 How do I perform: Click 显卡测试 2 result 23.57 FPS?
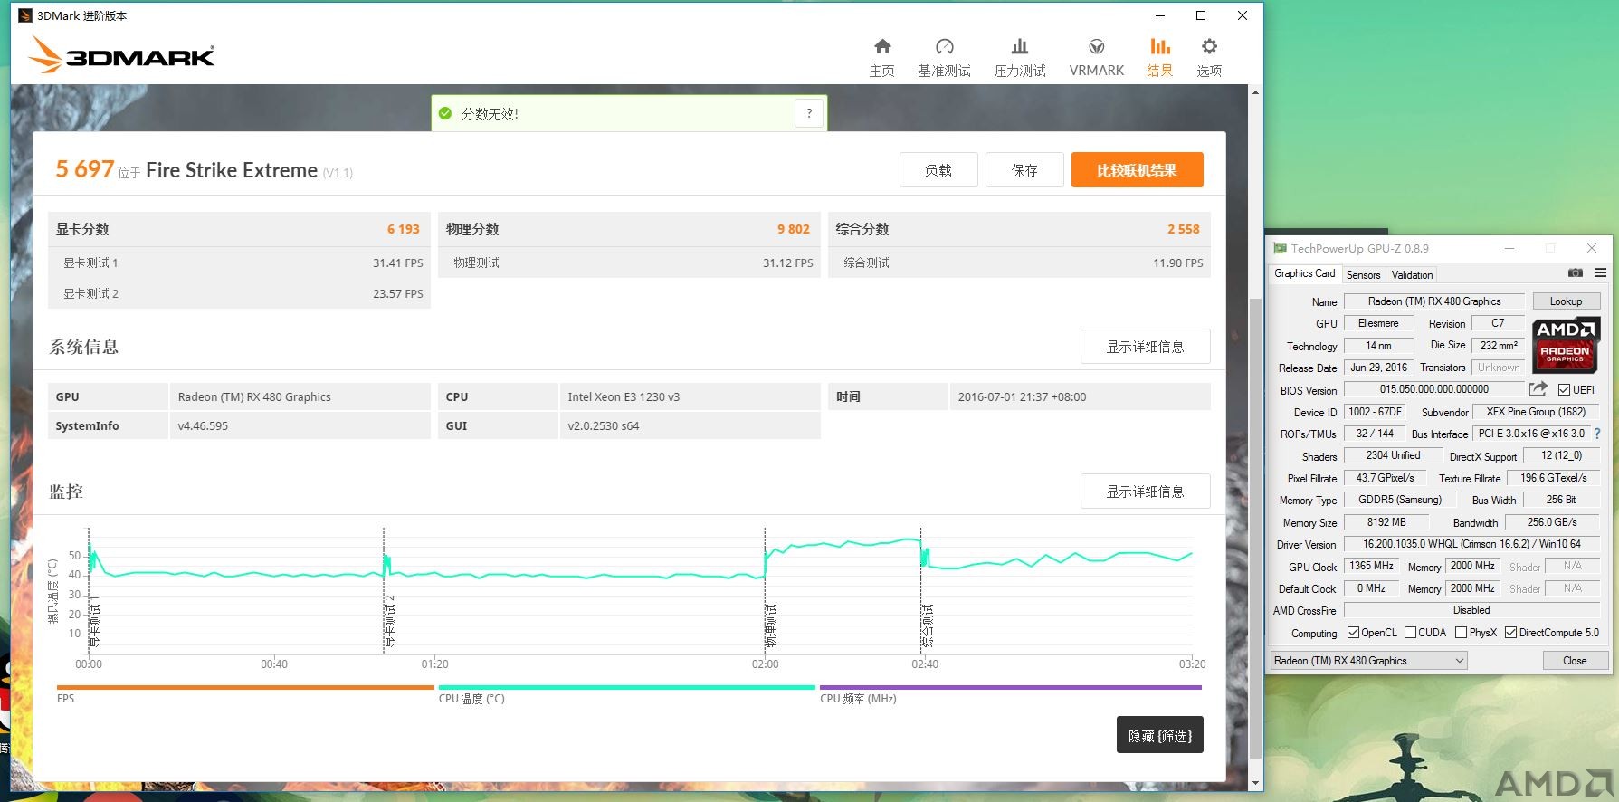pos(398,293)
